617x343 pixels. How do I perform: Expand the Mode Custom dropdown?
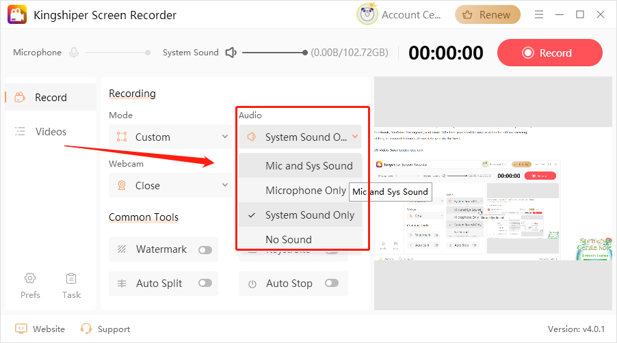click(x=170, y=137)
